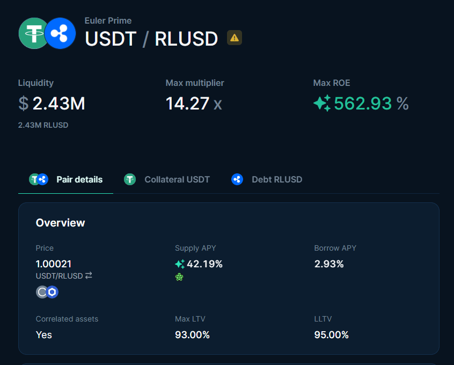Click the Tether icon in Collateral USDT tab
This screenshot has height=365, width=454.
130,179
